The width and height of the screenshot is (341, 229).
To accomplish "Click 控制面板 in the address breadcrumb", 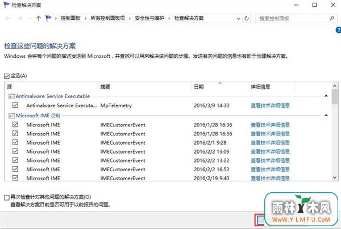I will pyautogui.click(x=70, y=18).
